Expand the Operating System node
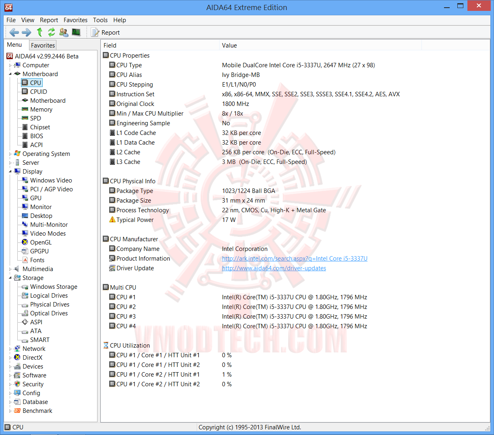 10,154
